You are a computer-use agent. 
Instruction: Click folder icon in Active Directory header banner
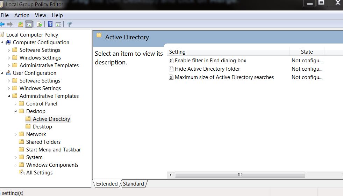click(99, 35)
